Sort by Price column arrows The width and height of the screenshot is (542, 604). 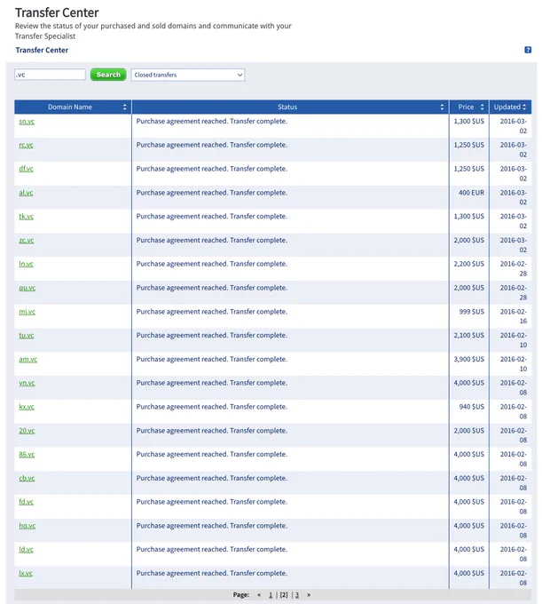pos(482,107)
